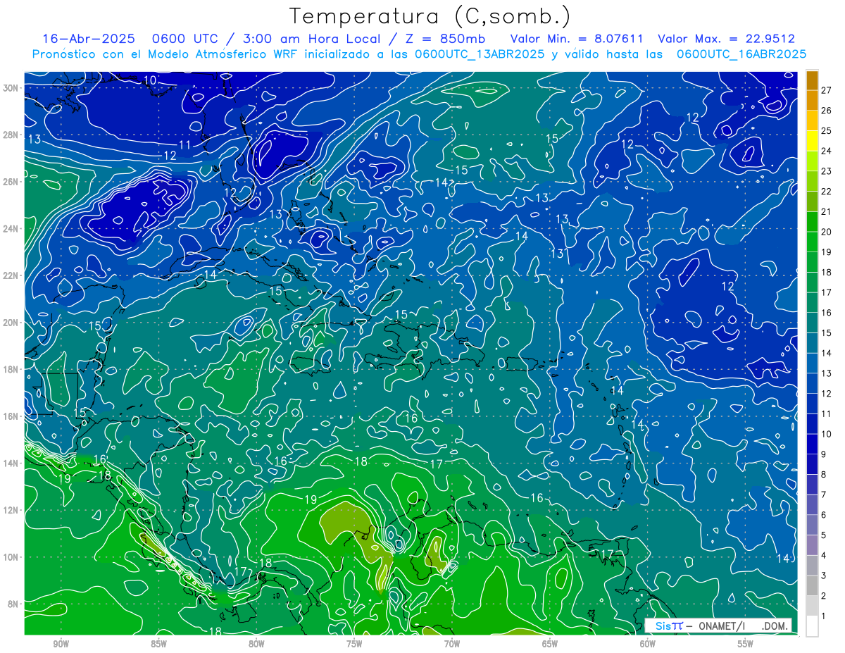Click the '16N' latitude axis label

(x=11, y=416)
